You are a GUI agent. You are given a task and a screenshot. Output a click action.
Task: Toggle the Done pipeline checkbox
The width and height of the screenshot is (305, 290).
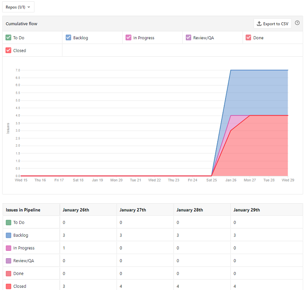[x=248, y=38]
